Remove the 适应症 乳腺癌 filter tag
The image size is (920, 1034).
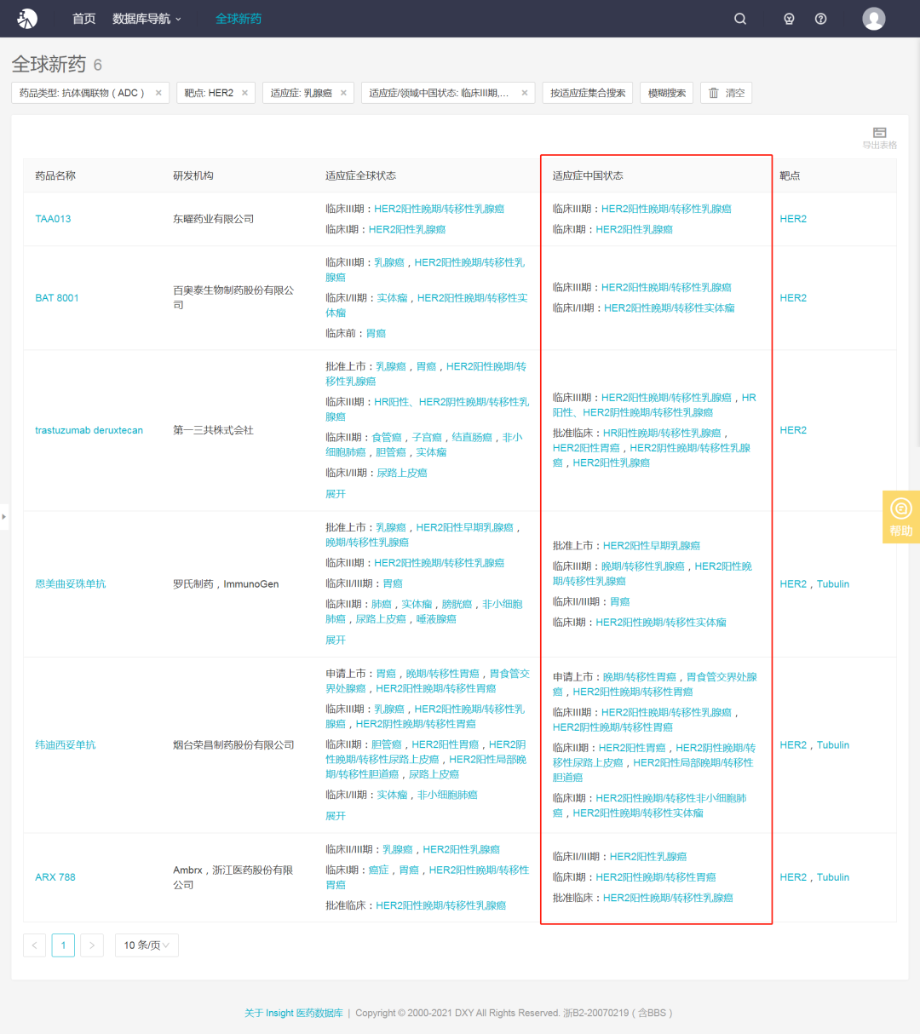[x=343, y=93]
